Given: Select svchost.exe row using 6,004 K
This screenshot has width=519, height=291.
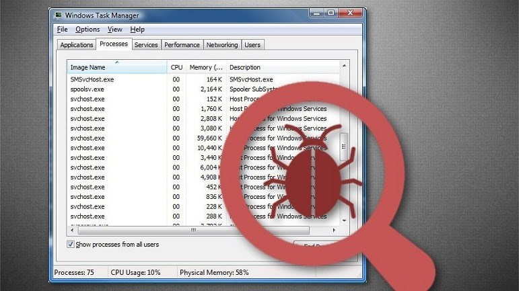Looking at the screenshot, I should click(x=203, y=167).
